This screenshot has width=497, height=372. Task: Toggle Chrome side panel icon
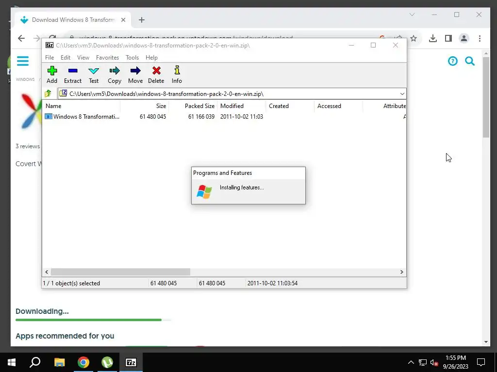click(x=448, y=38)
